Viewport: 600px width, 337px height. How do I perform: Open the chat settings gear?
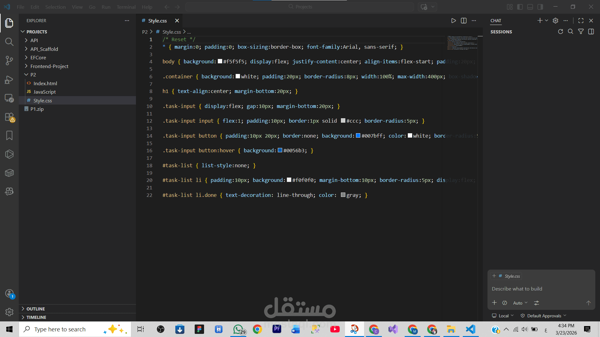pyautogui.click(x=555, y=21)
